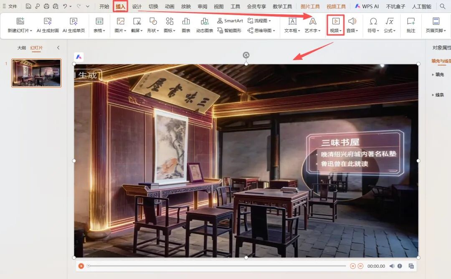The width and height of the screenshot is (451, 279).
Task: Open the 动态图表 tool
Action: (205, 22)
